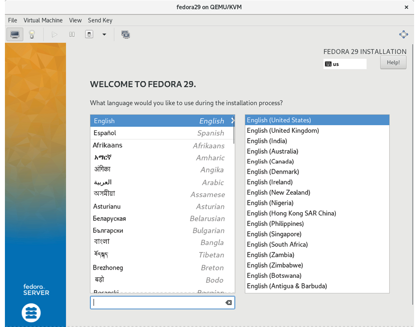
Task: Pick English (Canada) from locale list
Action: 270,161
